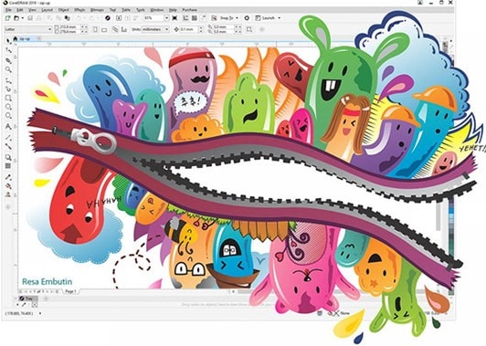Click the eyedropper icon in the Tray

(24, 305)
